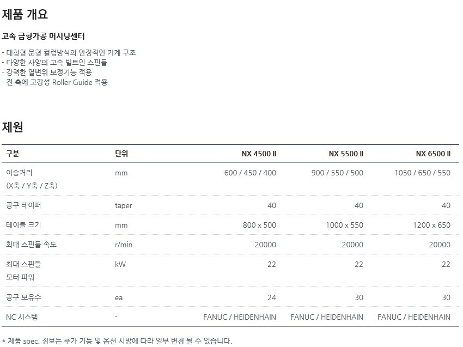Click the NC 시스템 row label

coord(22,317)
